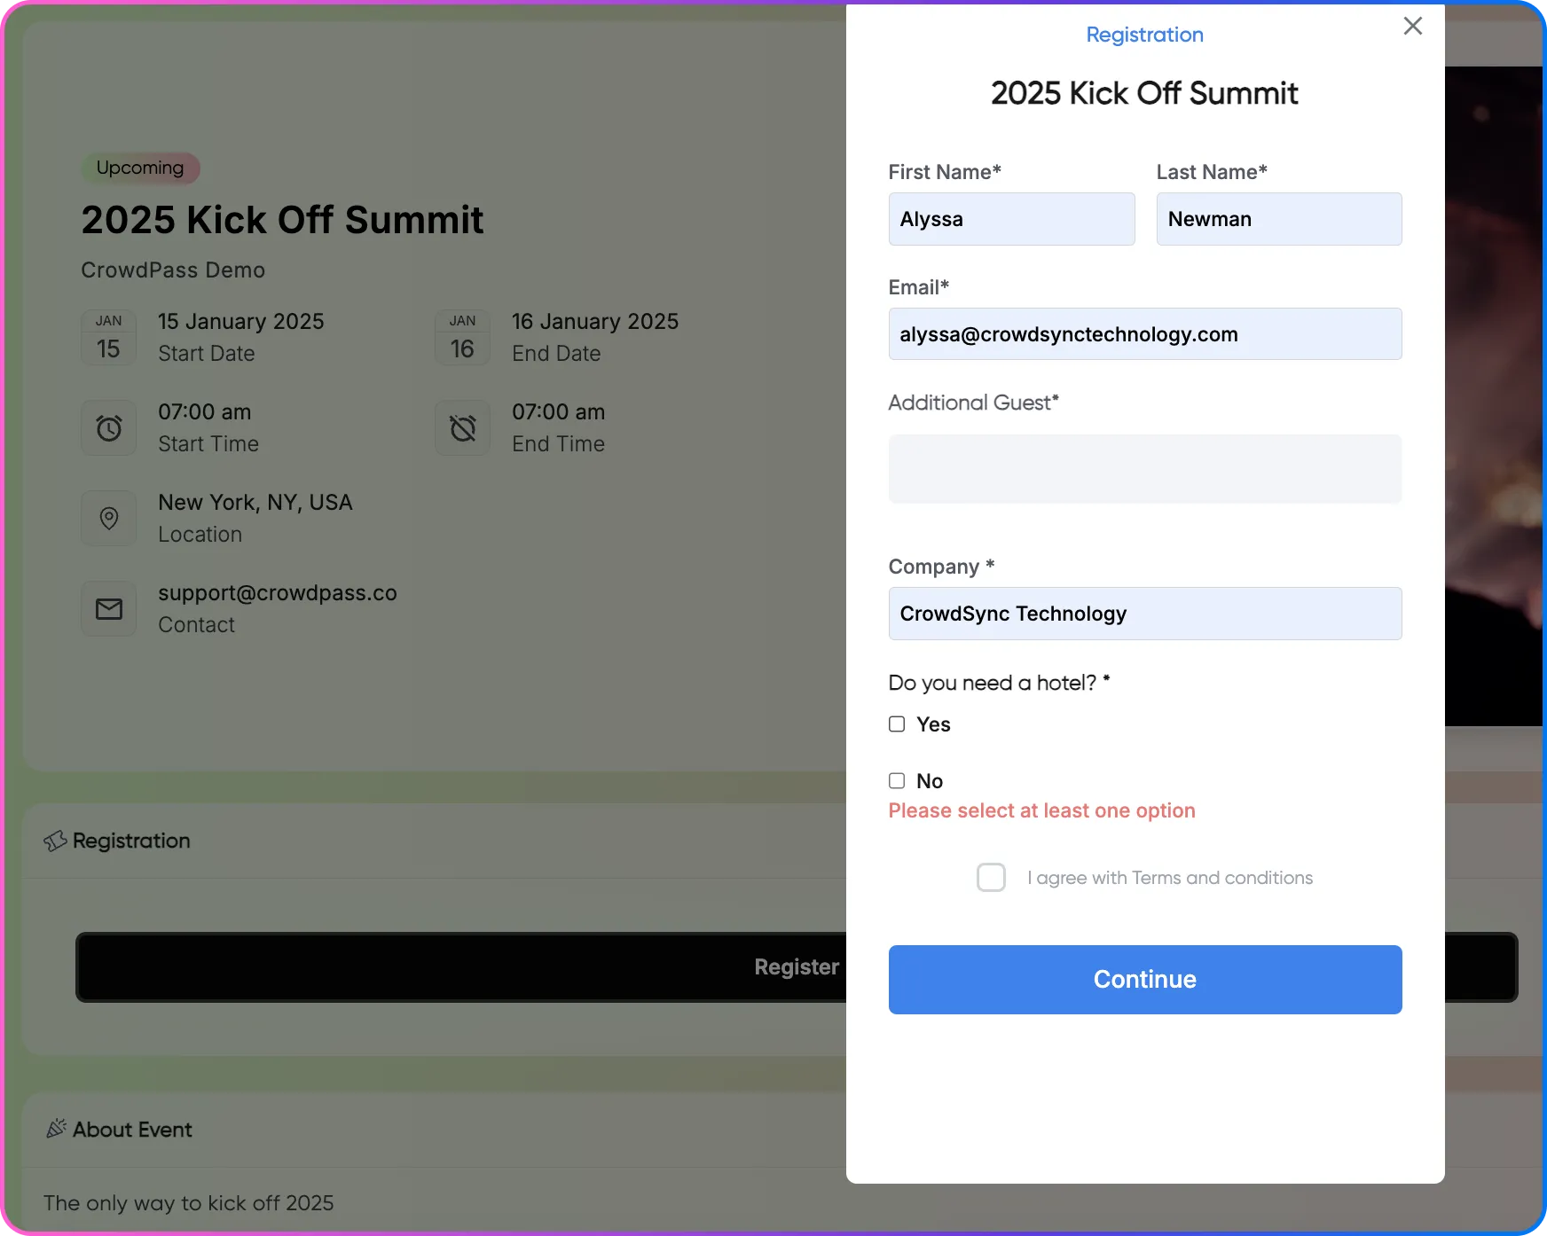Click the Jan 15 start date calendar icon
Viewport: 1547px width, 1236px height.
(108, 338)
